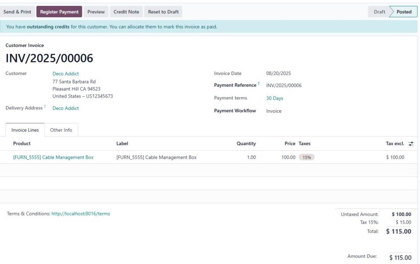Click invoice date 08/20/2025
Viewport: 420px width, 264px height.
(278, 73)
